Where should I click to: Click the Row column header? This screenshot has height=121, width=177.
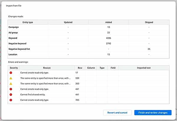coord(80,68)
